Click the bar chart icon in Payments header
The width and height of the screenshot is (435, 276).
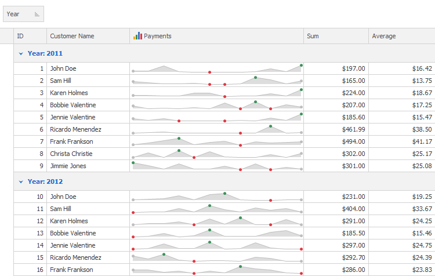[x=137, y=36]
